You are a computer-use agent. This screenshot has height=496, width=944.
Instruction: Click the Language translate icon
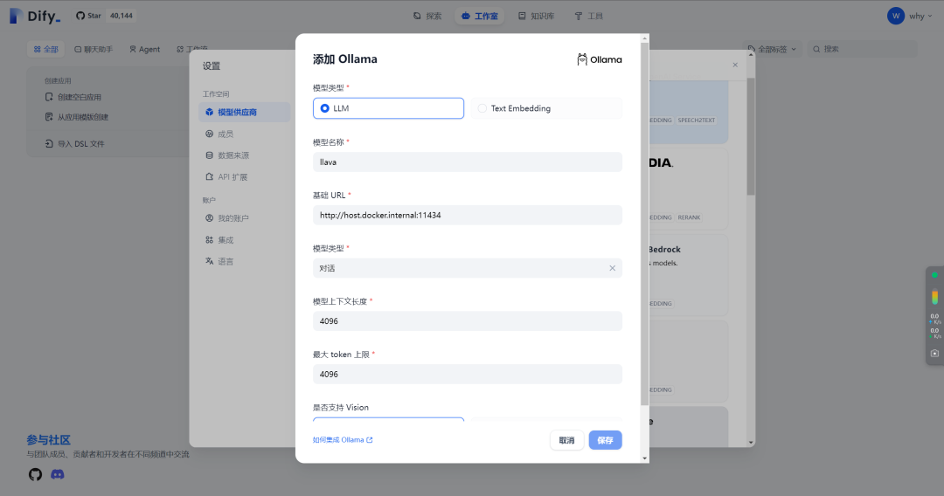210,261
